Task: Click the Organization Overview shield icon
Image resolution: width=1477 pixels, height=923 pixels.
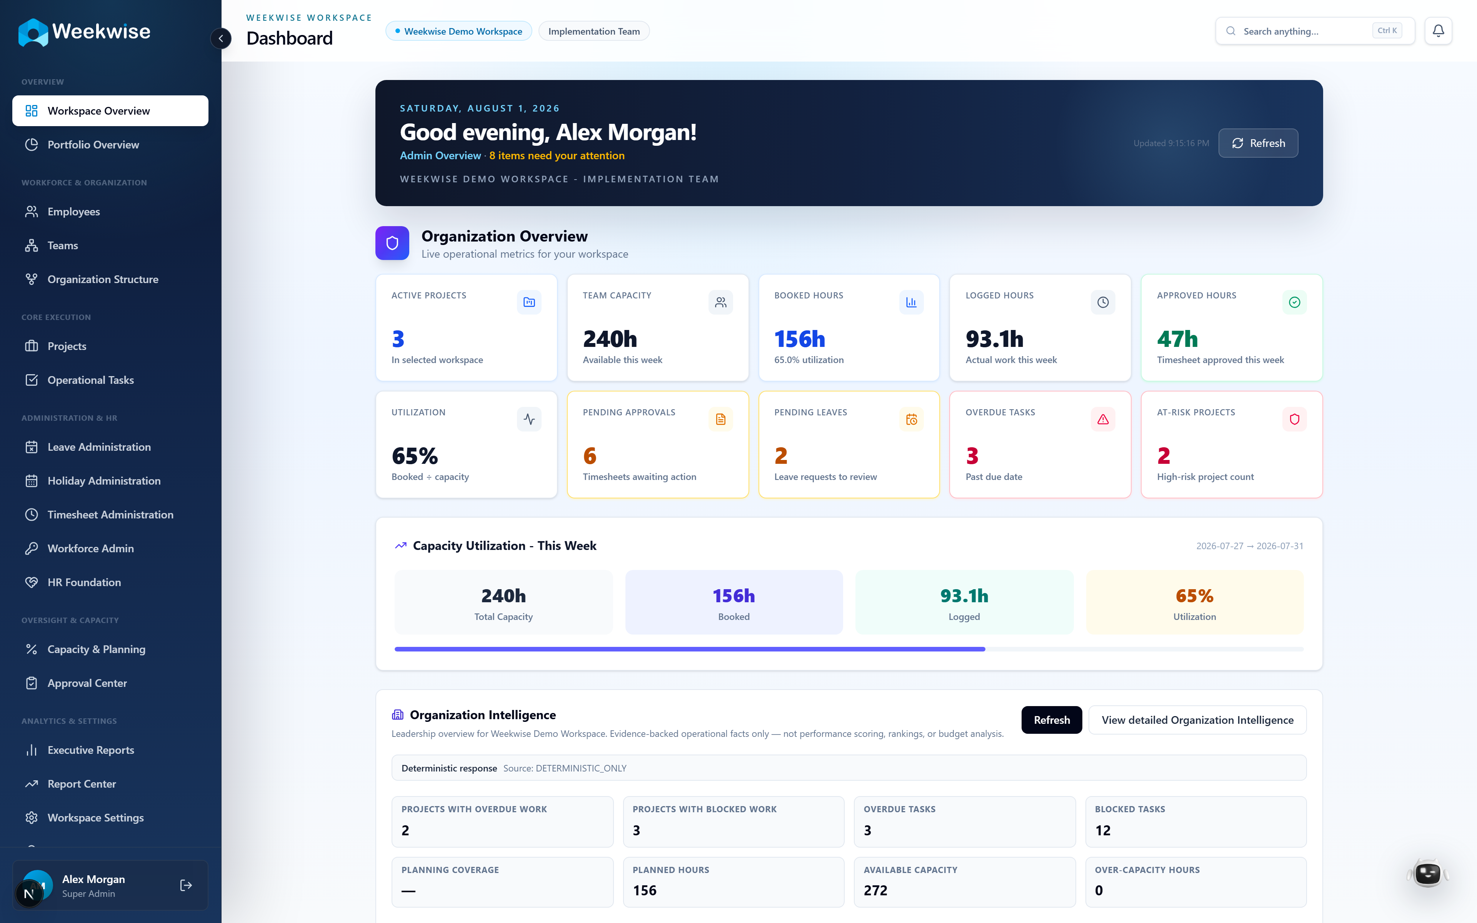Action: [392, 243]
